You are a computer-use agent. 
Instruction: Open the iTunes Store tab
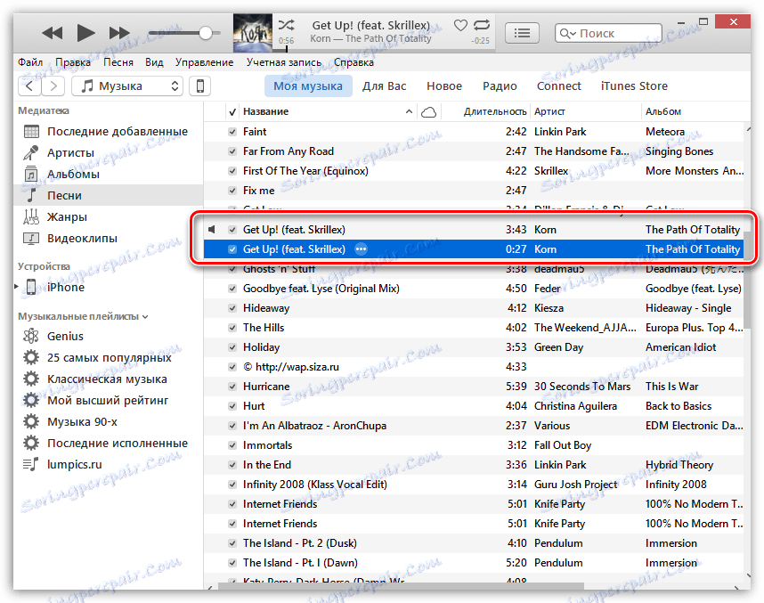(x=634, y=86)
